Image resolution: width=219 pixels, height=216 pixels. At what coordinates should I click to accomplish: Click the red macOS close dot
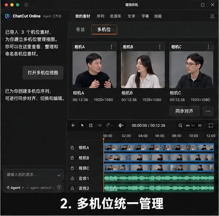coord(6,5)
